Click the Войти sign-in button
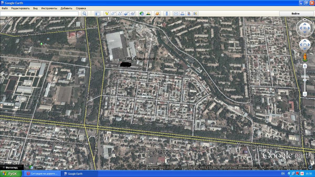 pyautogui.click(x=296, y=14)
